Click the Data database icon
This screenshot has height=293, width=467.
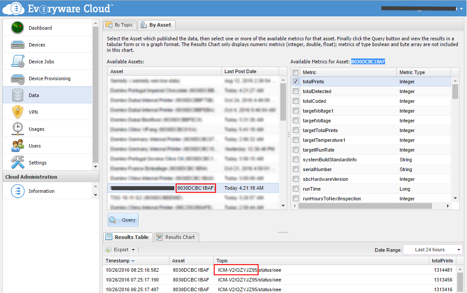click(x=18, y=95)
